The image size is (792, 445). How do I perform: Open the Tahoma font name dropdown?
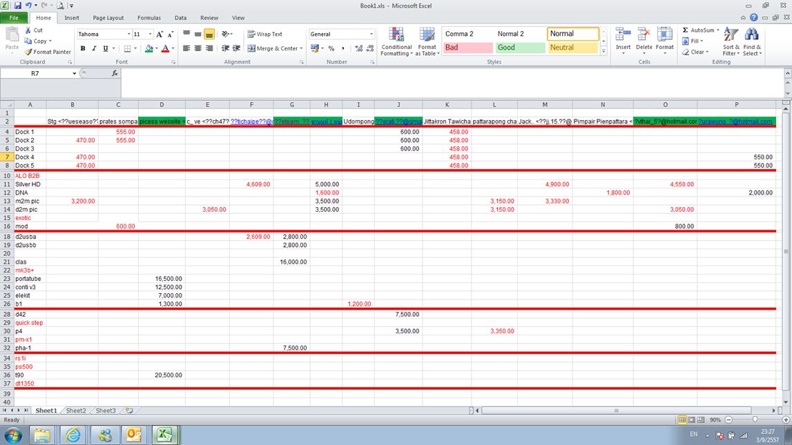click(x=128, y=34)
